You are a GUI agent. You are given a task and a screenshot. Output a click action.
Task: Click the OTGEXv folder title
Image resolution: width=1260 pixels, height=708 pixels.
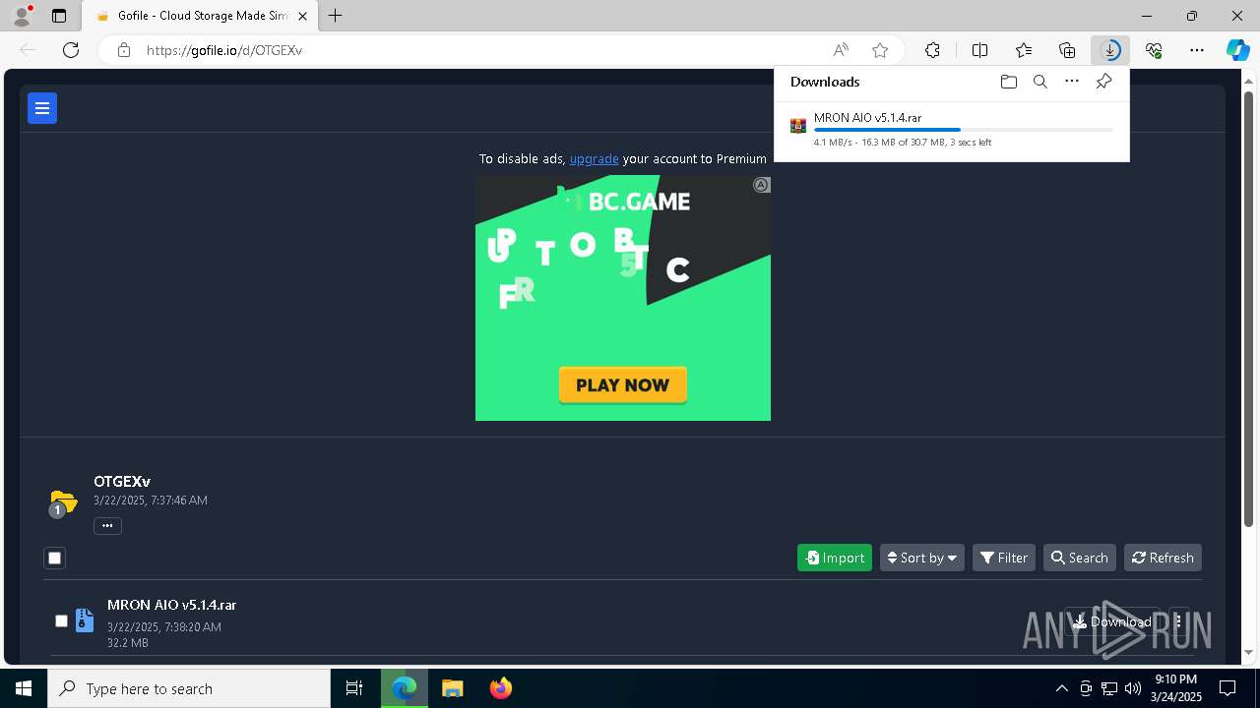(122, 482)
